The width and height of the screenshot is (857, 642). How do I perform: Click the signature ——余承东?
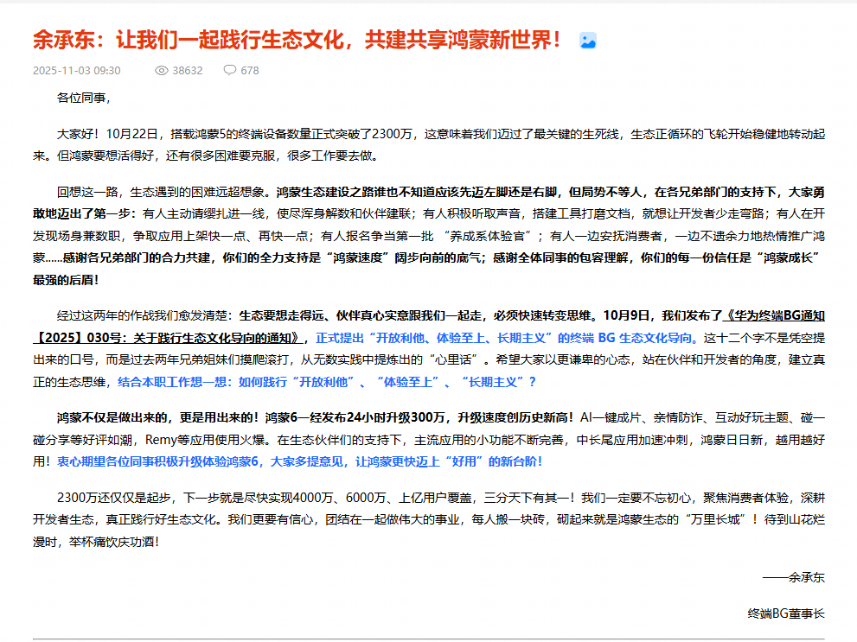[794, 577]
